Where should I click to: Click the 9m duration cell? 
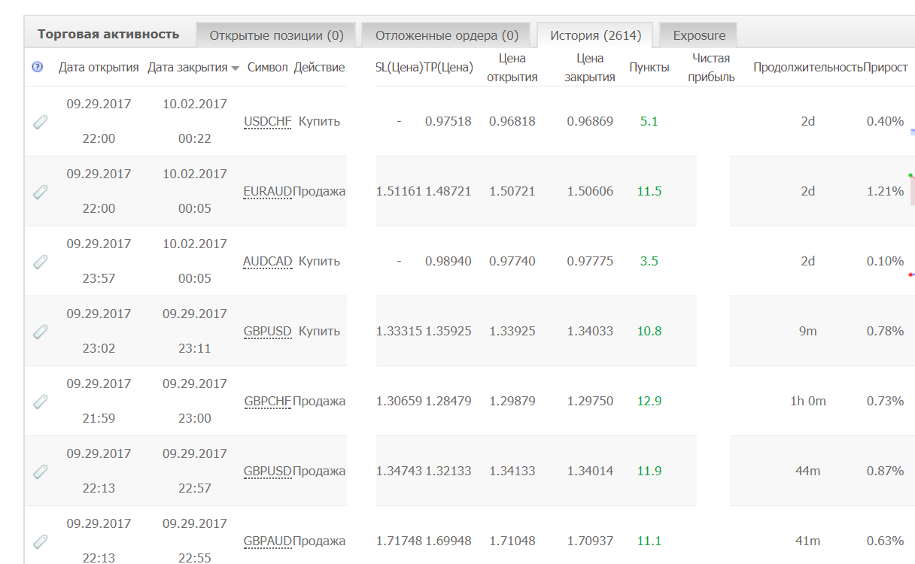pyautogui.click(x=808, y=331)
